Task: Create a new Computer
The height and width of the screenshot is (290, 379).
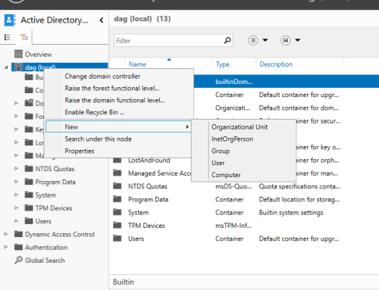Action: (x=226, y=175)
